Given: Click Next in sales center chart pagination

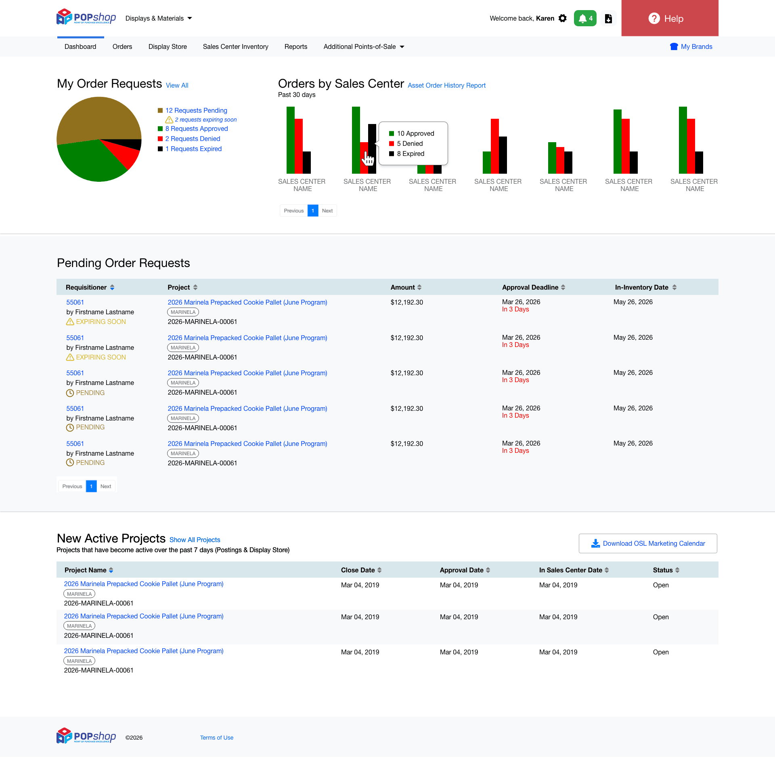Looking at the screenshot, I should pos(327,210).
